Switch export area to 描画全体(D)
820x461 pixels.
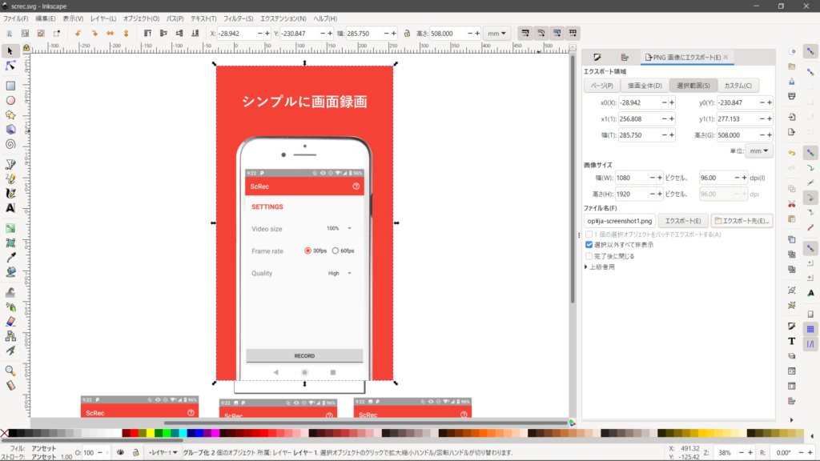point(645,86)
